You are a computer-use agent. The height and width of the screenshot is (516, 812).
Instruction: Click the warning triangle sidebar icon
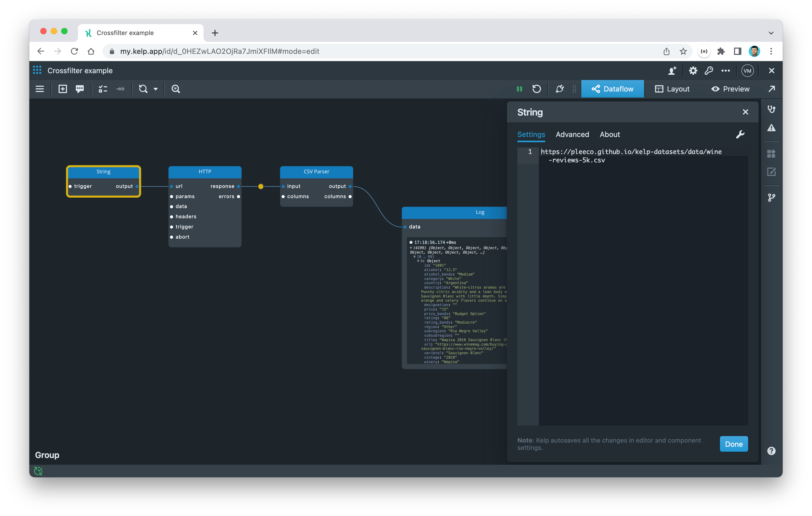pos(771,128)
